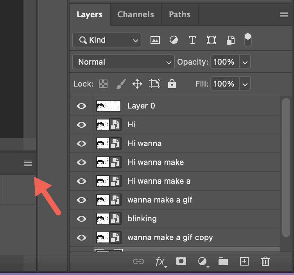Click the Opacity 100% value field
Viewport: 294px width, 275px height.
225,62
